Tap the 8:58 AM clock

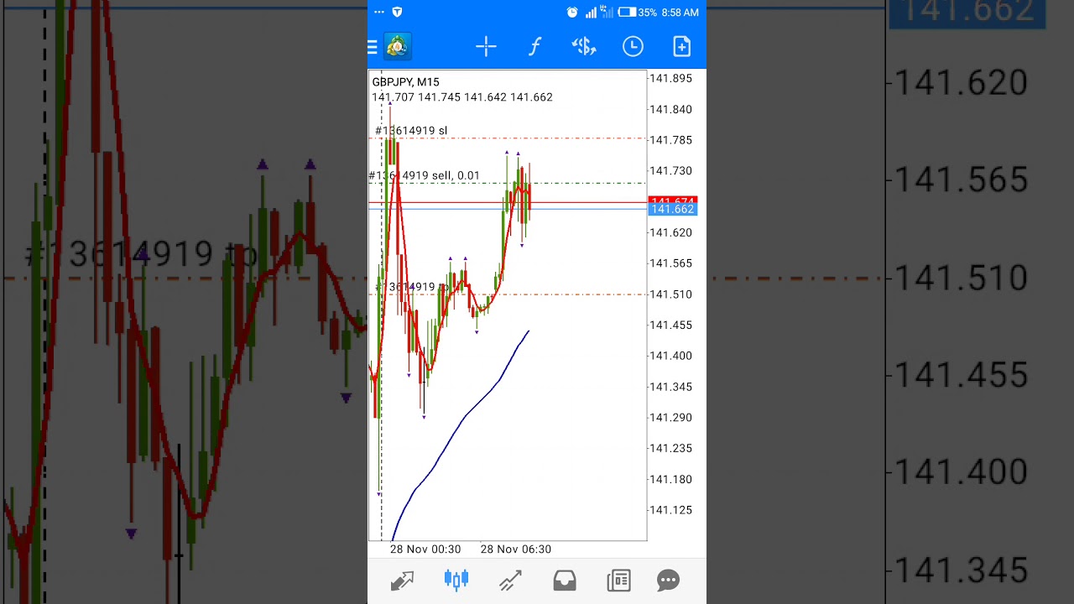pos(680,13)
